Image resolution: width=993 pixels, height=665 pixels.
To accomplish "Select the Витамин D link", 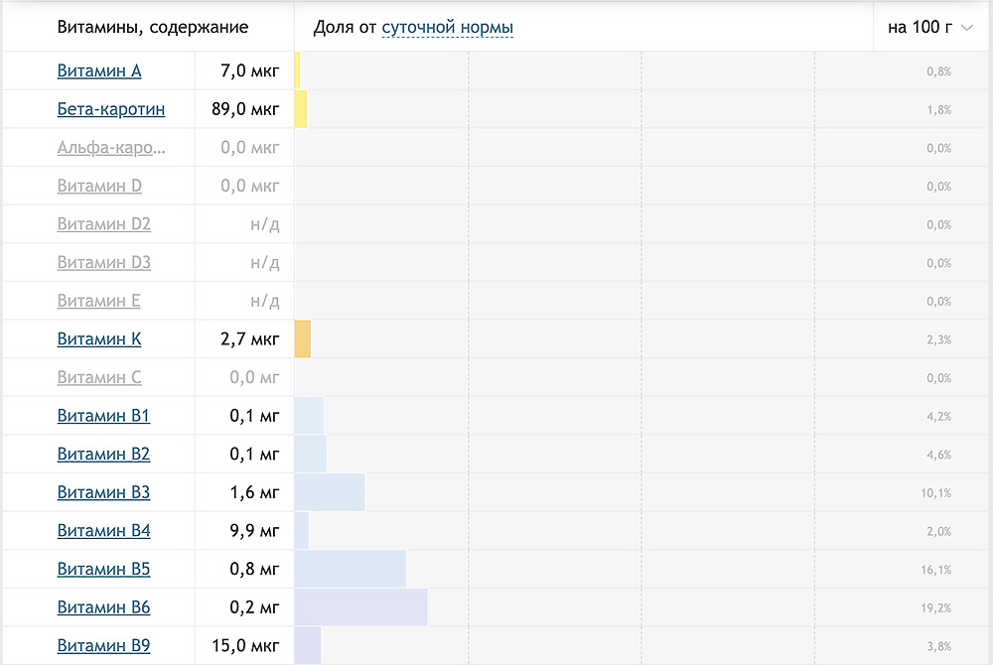I will pos(99,187).
